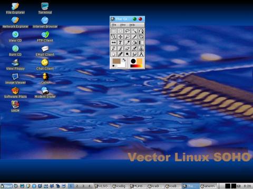Image resolution: width=253 pixels, height=189 pixels.
Task: Activate the Move tool
Action: (120, 37)
